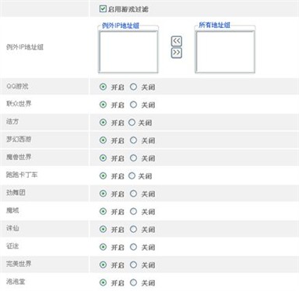
Task: Select 关闭 for 劲舞团
Action: coord(133,193)
